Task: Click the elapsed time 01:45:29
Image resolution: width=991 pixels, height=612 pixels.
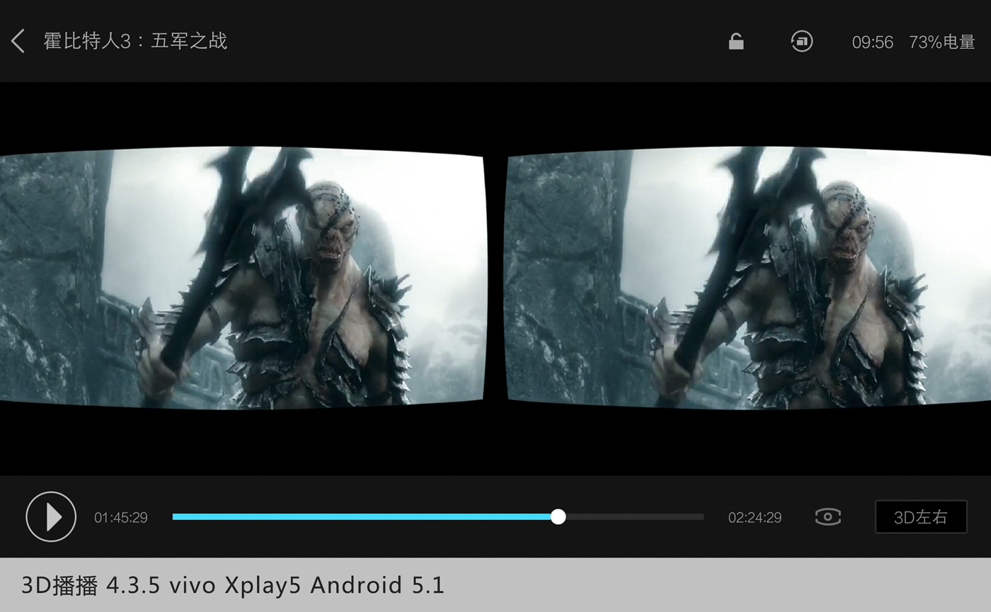Action: 121,518
